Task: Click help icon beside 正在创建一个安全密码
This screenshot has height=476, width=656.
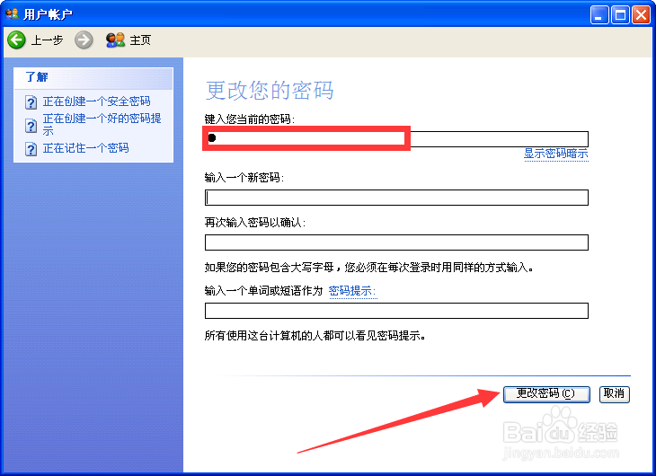Action: click(31, 102)
